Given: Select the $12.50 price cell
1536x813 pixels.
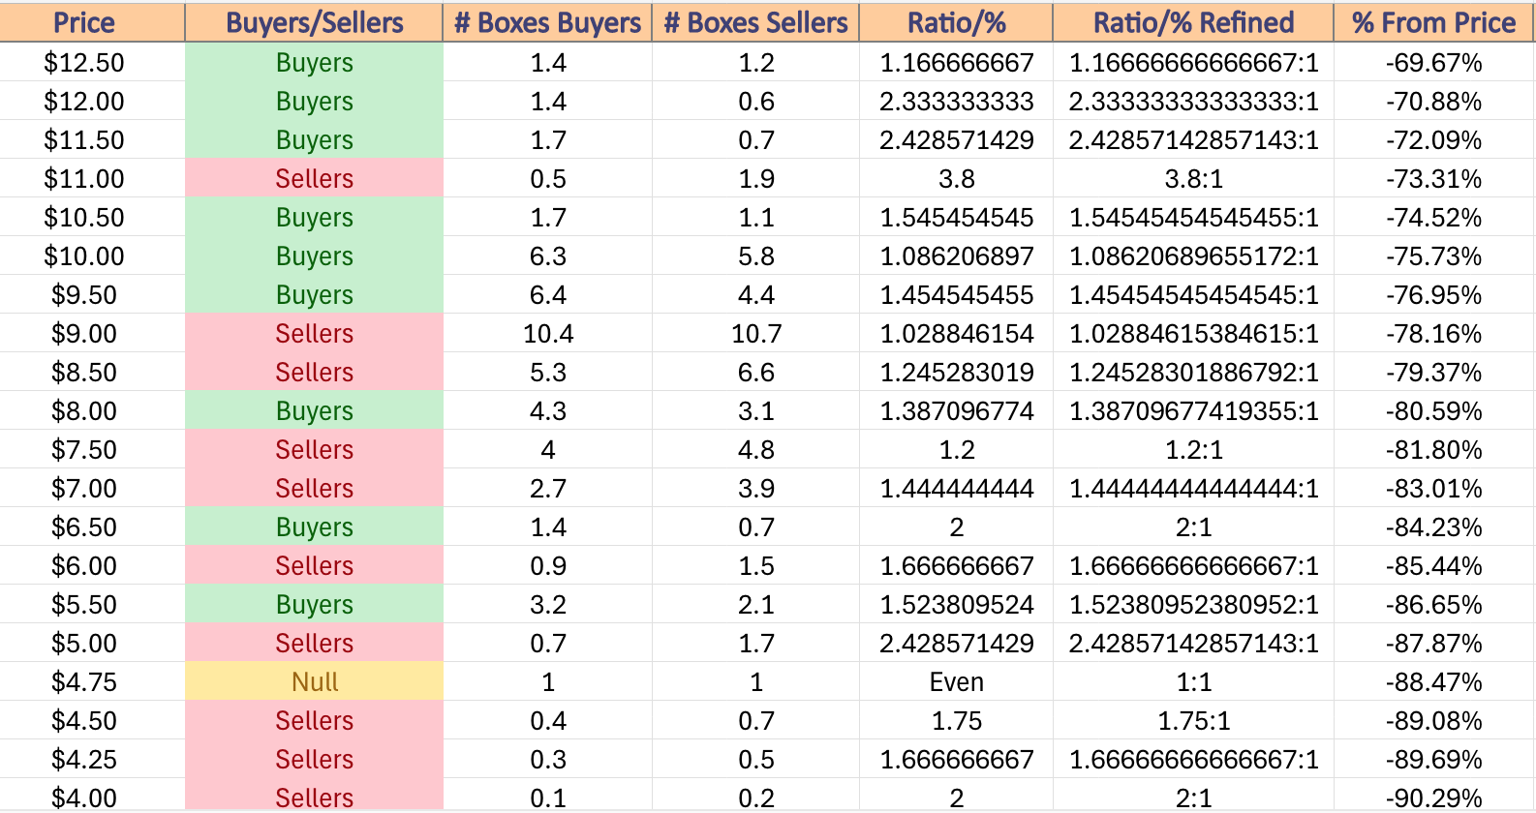Looking at the screenshot, I should 84,62.
